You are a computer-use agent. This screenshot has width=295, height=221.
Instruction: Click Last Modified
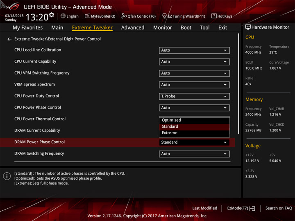[205, 208]
